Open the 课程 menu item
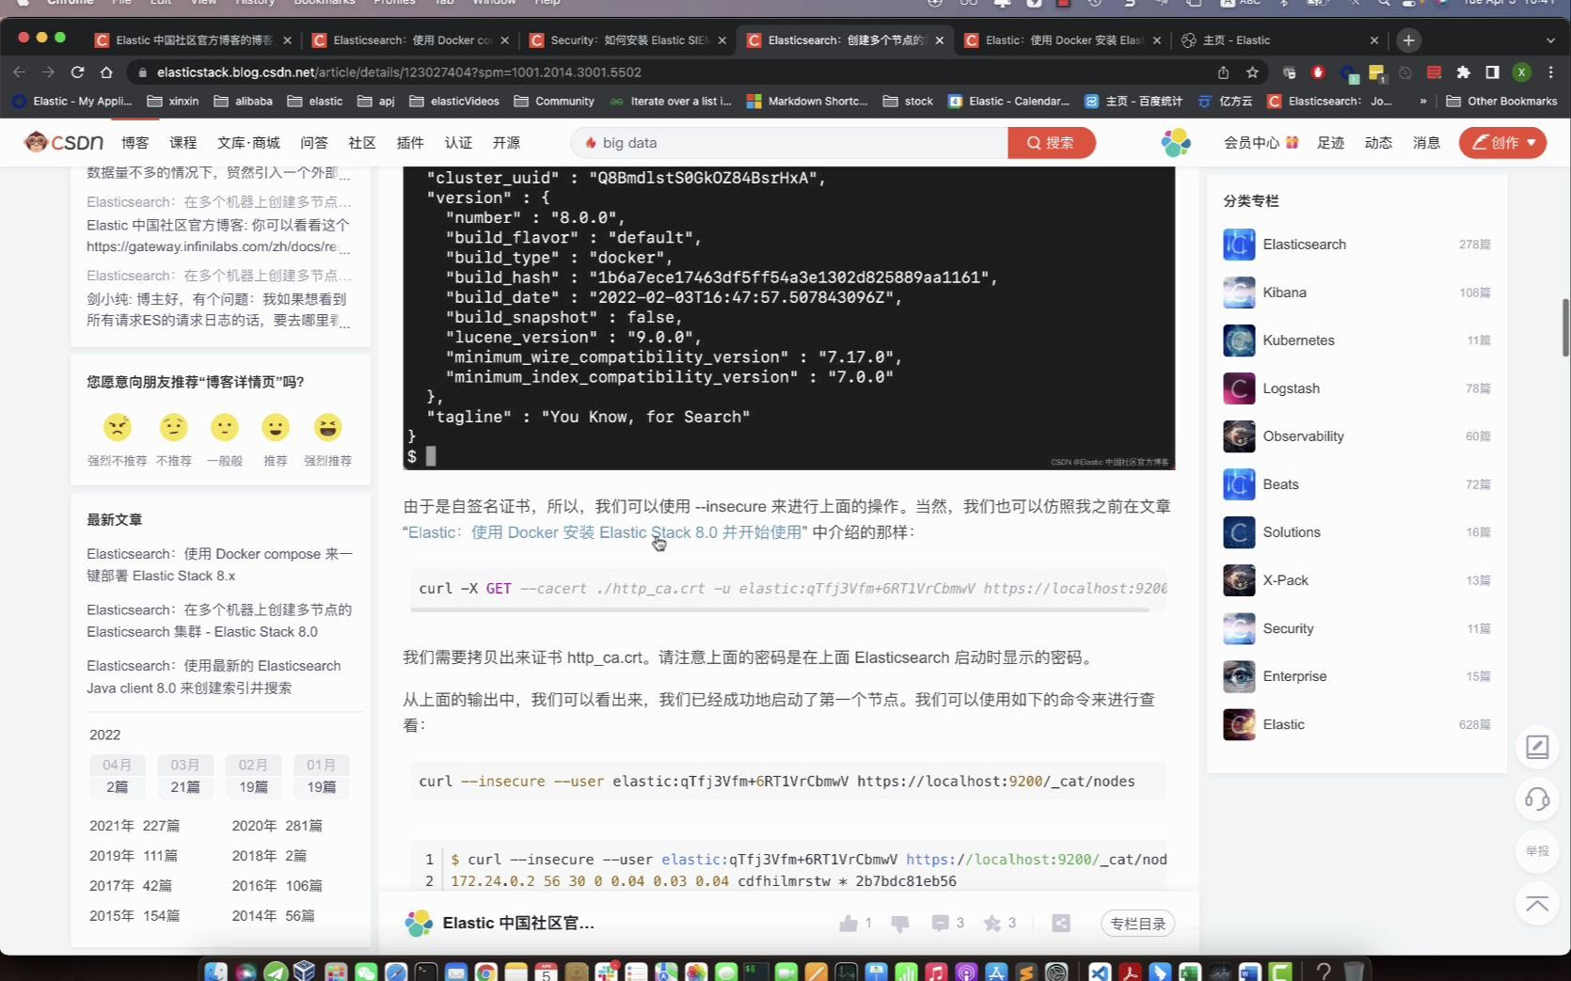The height and width of the screenshot is (981, 1571). [x=183, y=143]
